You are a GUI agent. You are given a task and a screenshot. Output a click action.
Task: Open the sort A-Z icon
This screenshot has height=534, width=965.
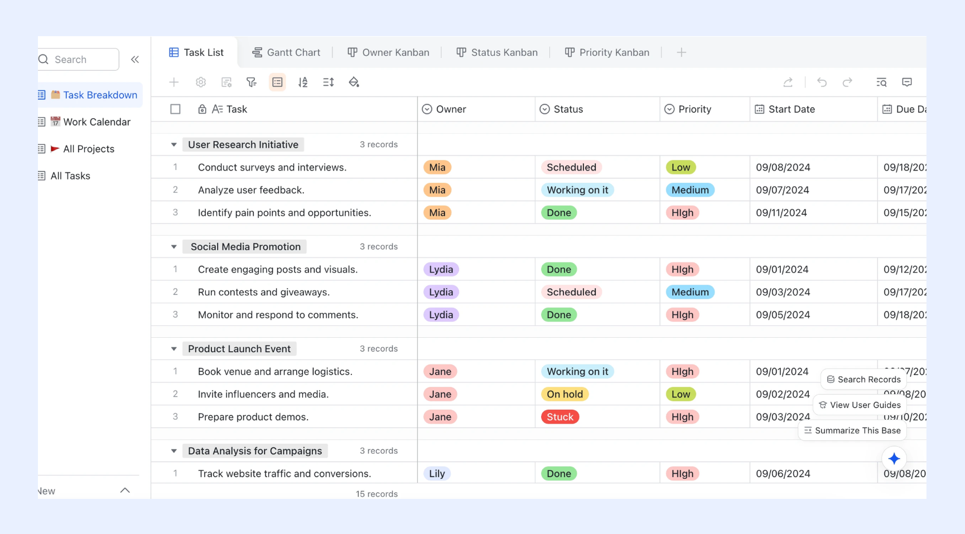coord(303,82)
